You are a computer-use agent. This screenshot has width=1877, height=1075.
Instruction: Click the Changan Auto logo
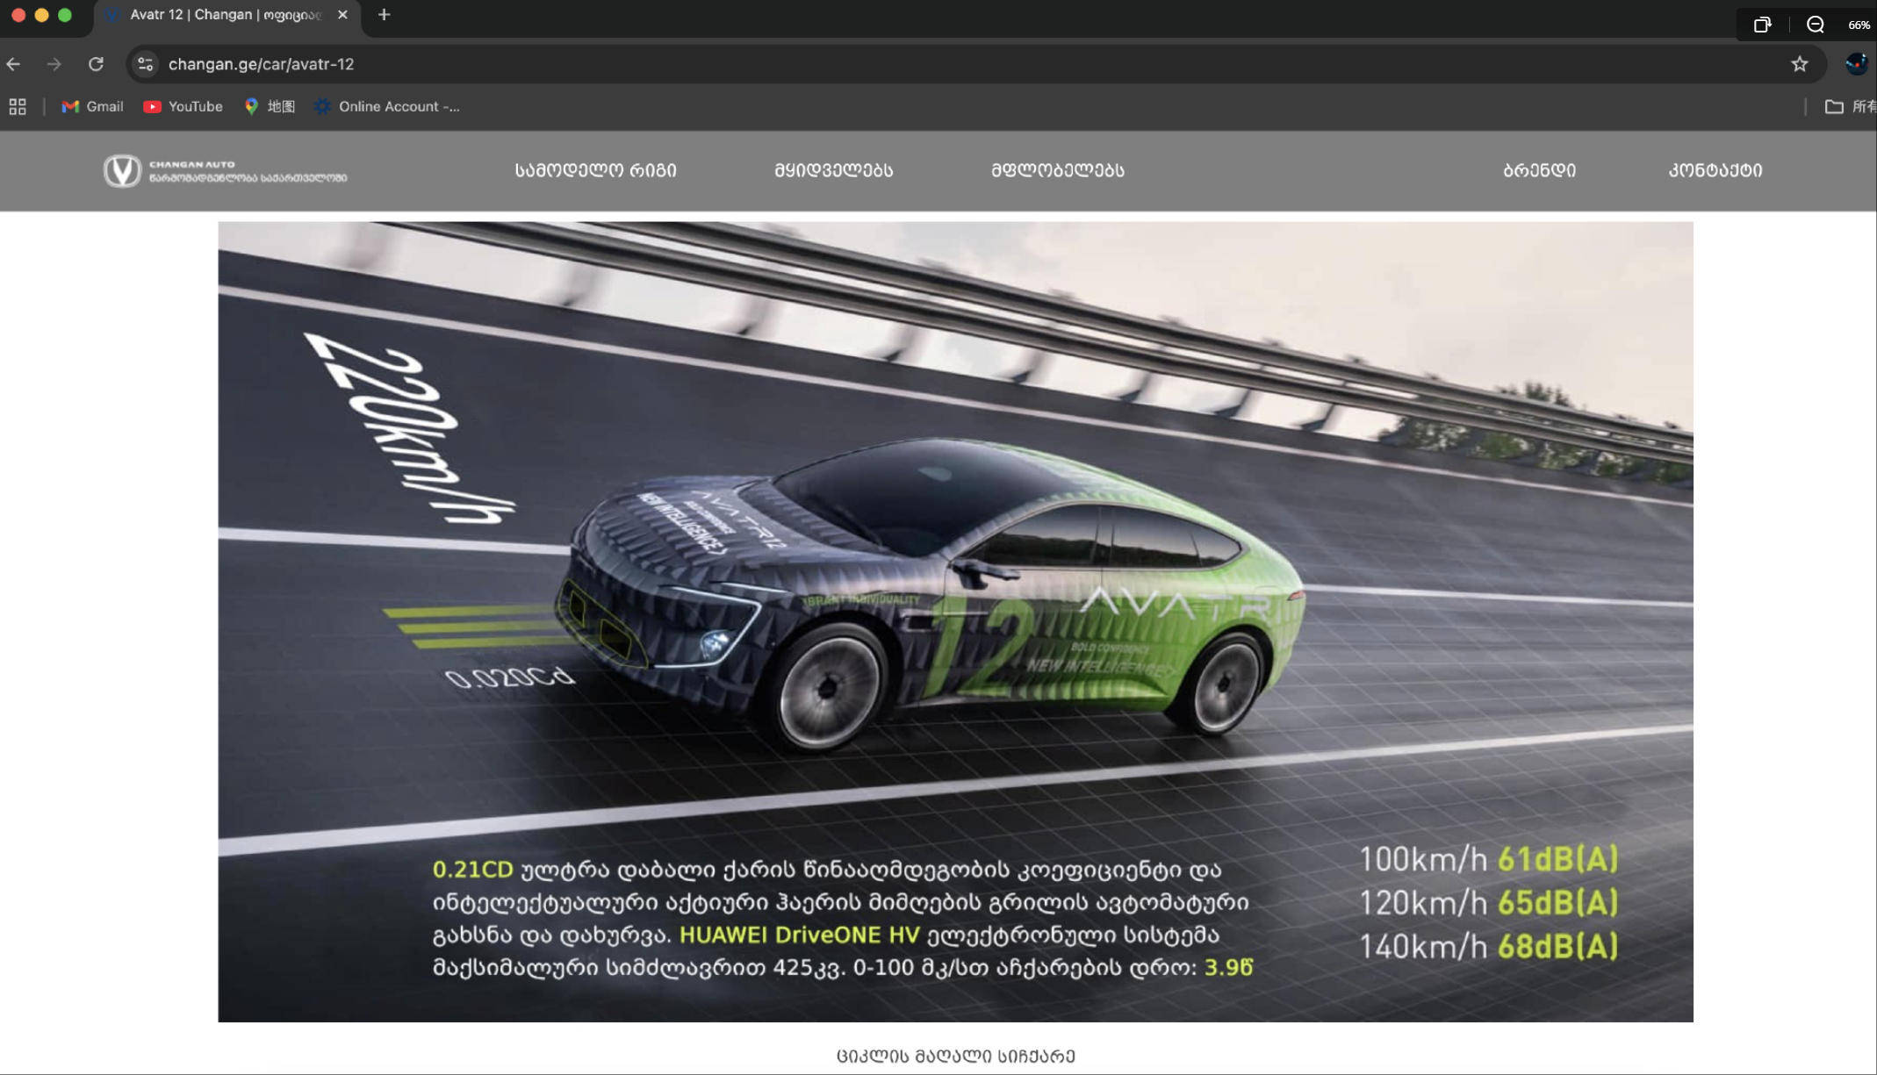point(225,170)
